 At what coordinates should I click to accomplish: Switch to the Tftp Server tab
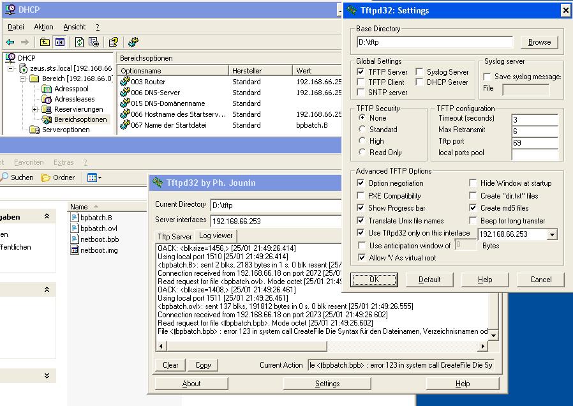tap(175, 236)
